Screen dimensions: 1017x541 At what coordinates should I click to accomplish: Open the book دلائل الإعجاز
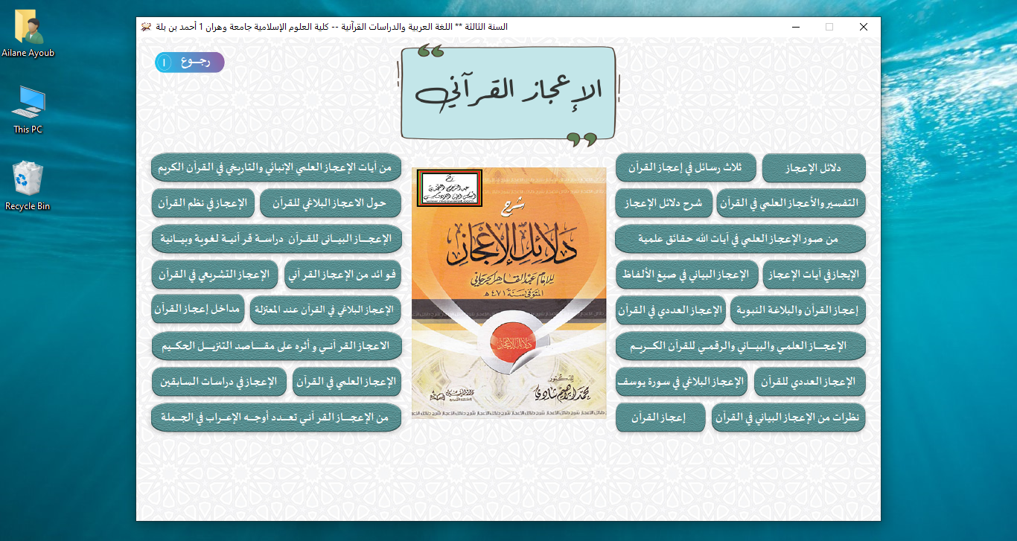814,168
